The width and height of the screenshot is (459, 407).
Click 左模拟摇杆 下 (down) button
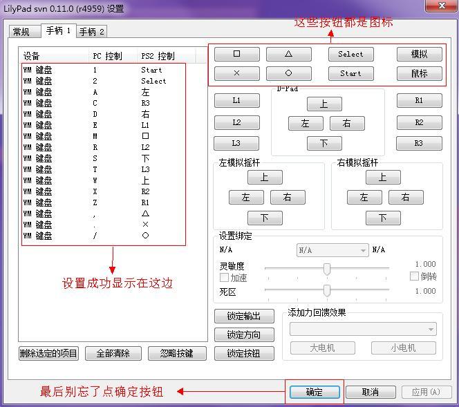[265, 218]
